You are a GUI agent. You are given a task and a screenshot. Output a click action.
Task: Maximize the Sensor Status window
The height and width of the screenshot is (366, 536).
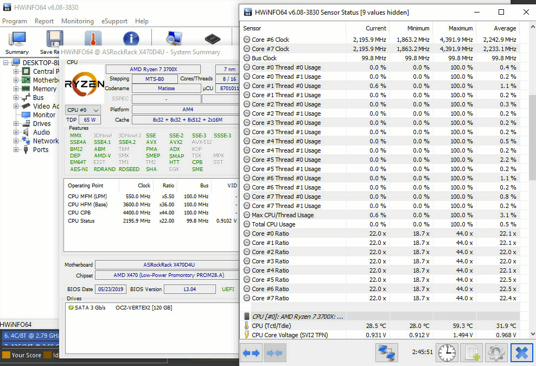point(501,12)
